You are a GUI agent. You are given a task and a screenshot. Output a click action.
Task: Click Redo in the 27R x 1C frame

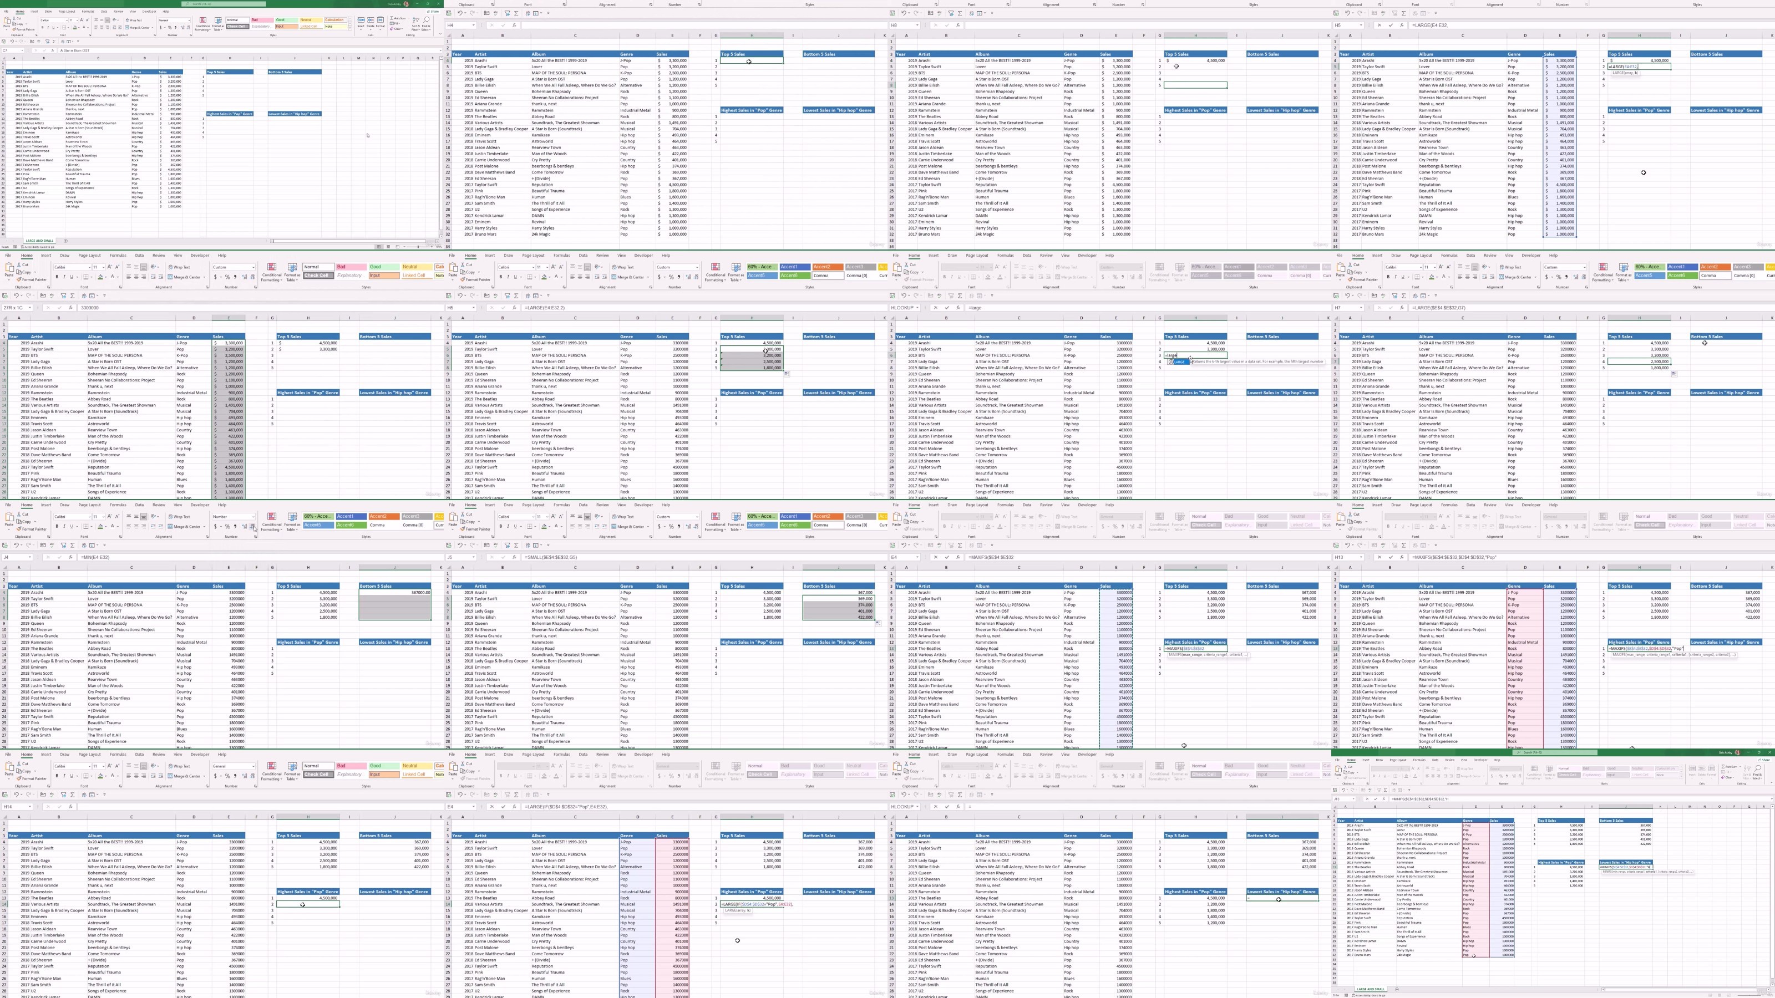[28, 296]
